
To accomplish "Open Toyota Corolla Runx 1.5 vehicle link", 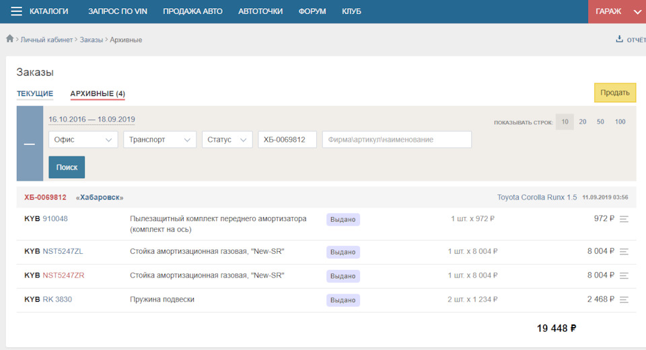I will click(x=537, y=198).
